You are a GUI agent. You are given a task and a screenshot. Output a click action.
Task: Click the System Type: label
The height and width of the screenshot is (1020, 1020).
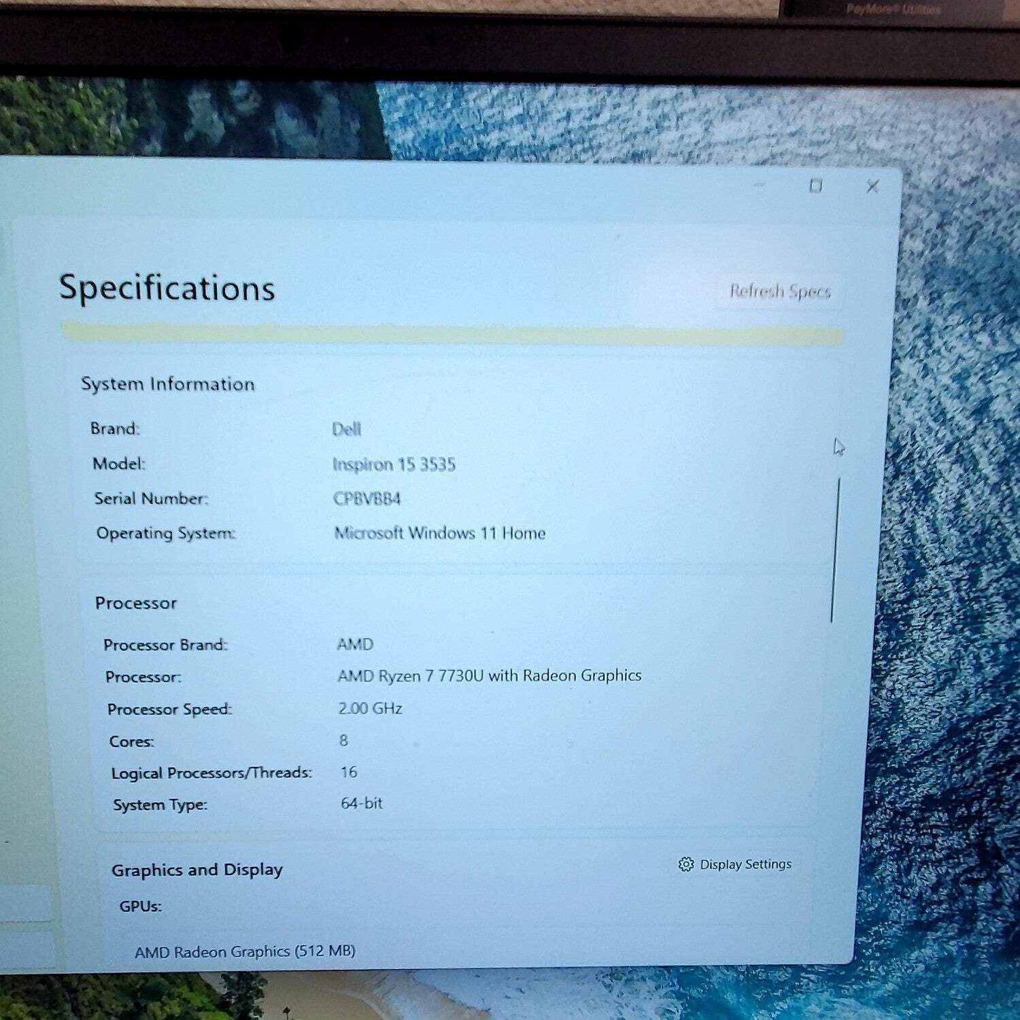(160, 805)
